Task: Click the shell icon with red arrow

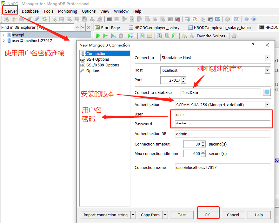Action: point(177,19)
